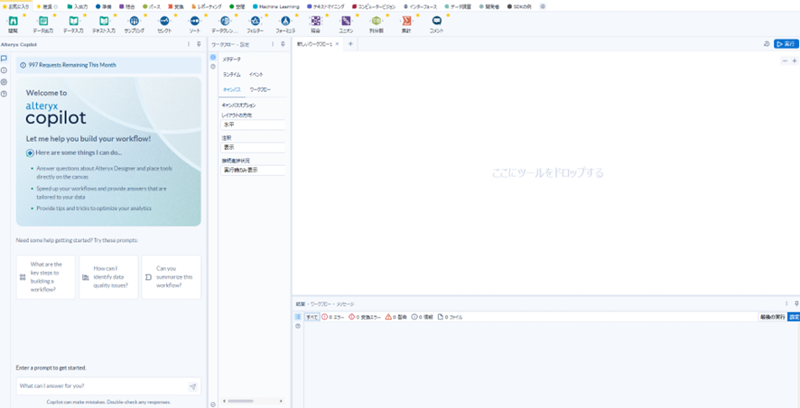800x408 pixels.
Task: Open the Join (結合) palette tab
Action: pyautogui.click(x=127, y=6)
